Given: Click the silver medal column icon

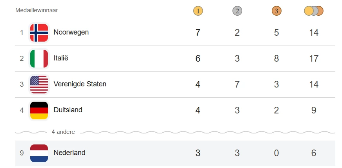Looking at the screenshot, I should 237,11.
